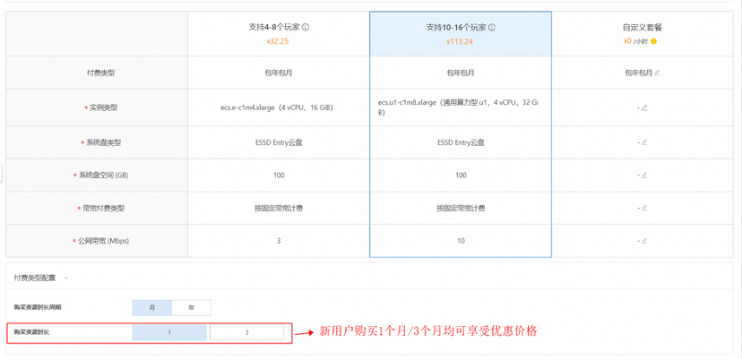742x360 pixels.
Task: Edit 付费类型 pencil in custom plan column
Action: 657,73
